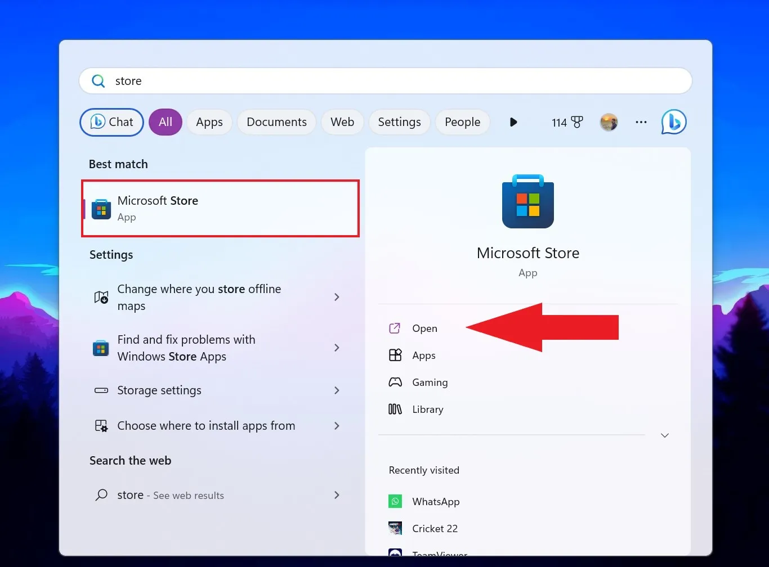Select the Chat filter
Screen dimensions: 769x567
point(111,122)
